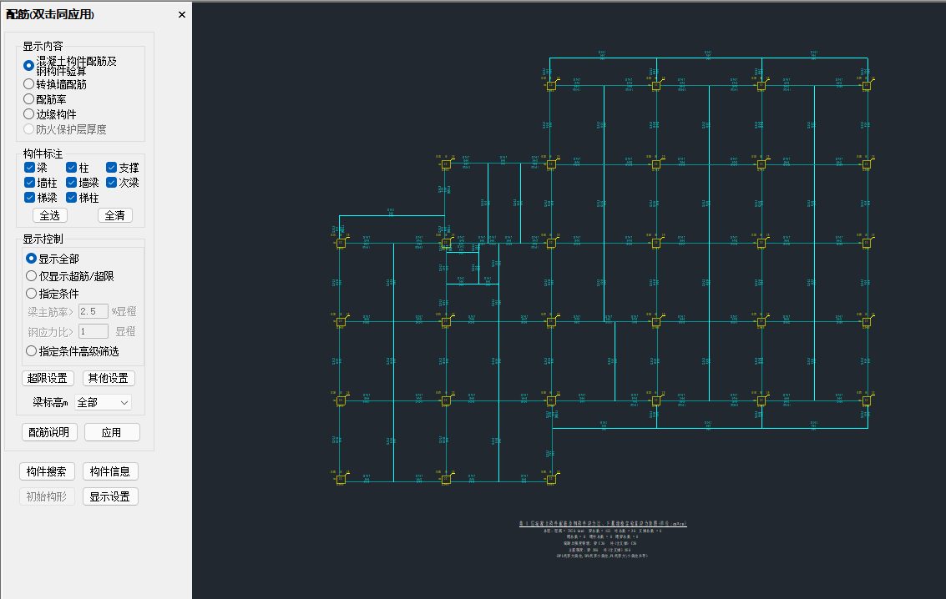
Task: Close the 配筋 panel with the X
Action: (x=181, y=14)
